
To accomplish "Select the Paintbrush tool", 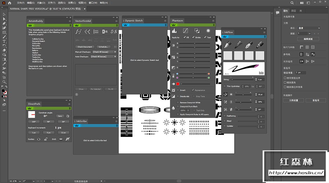I will 4,37.
